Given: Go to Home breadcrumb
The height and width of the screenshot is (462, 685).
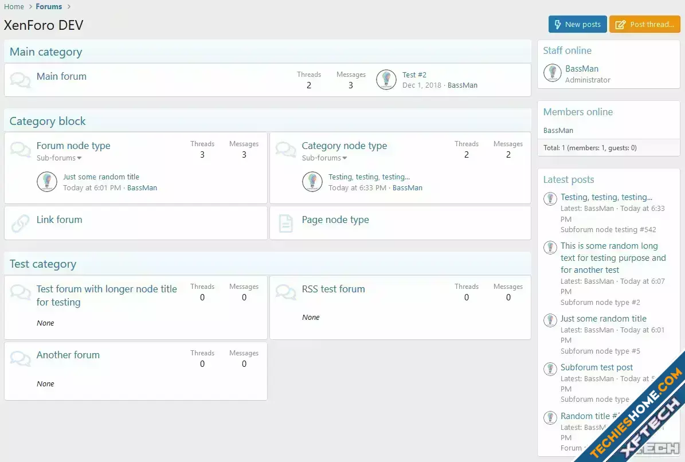Looking at the screenshot, I should 14,6.
